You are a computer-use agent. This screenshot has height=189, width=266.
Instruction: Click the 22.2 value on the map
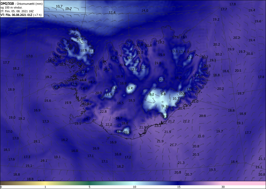tap(109, 125)
